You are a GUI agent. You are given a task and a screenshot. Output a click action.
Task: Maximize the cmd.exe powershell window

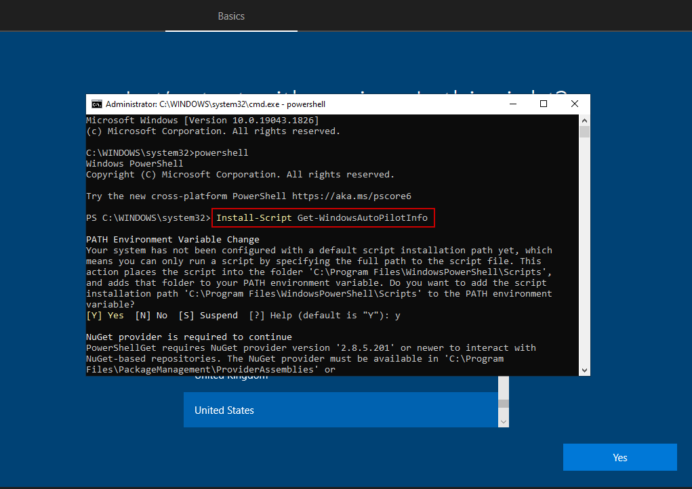point(544,104)
